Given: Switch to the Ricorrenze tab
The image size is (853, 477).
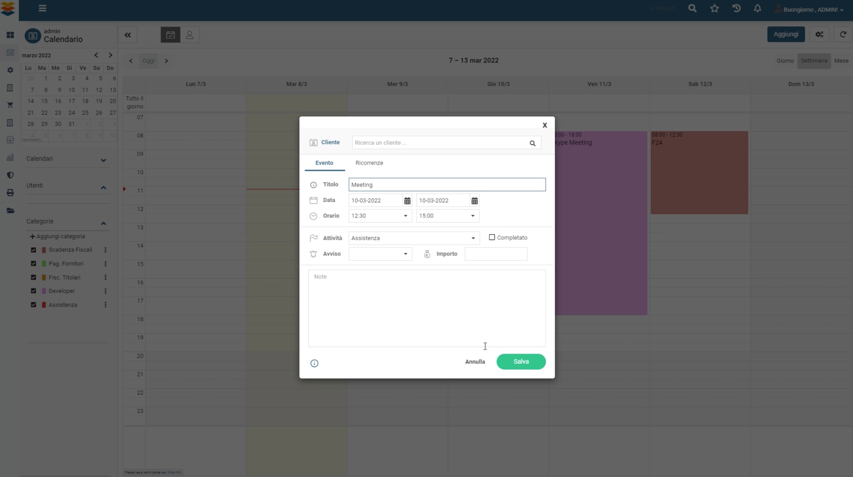Looking at the screenshot, I should pos(369,163).
